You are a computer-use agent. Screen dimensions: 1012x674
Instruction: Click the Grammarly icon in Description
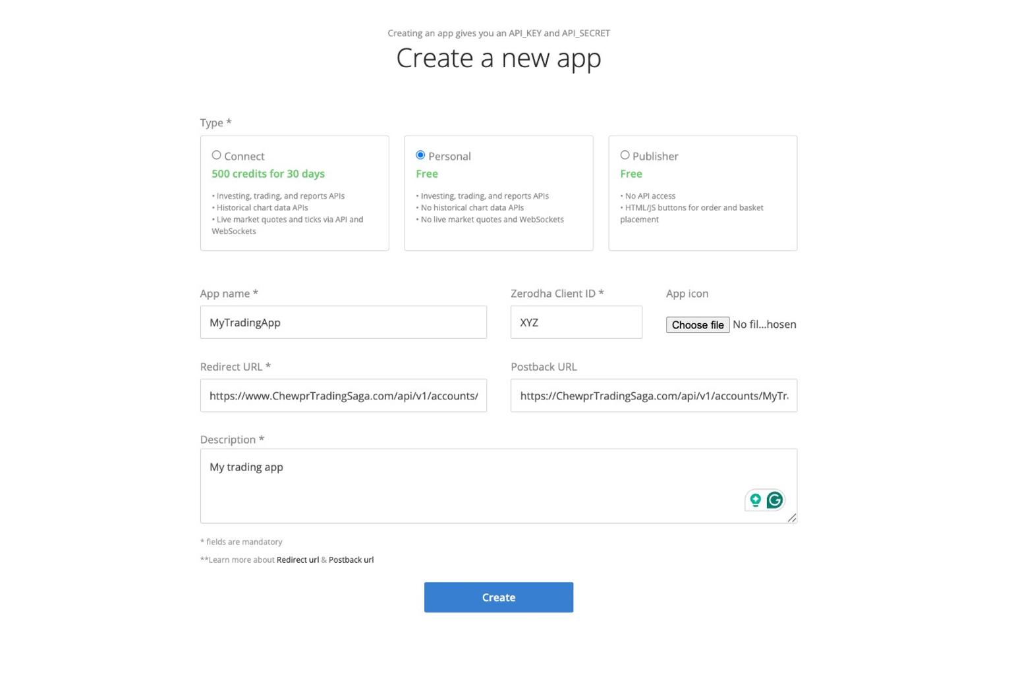pyautogui.click(x=775, y=500)
